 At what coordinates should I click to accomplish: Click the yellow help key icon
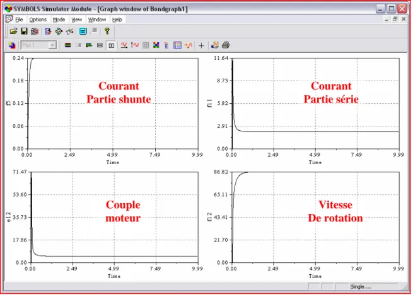pos(107,31)
